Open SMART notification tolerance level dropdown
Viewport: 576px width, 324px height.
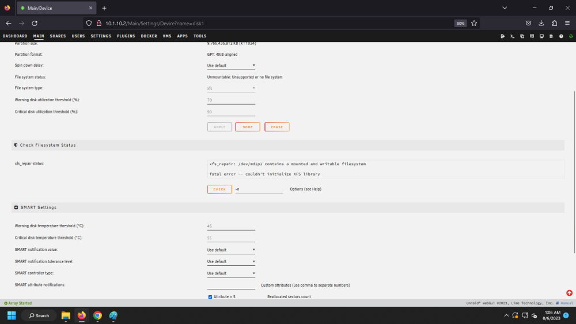[231, 262]
